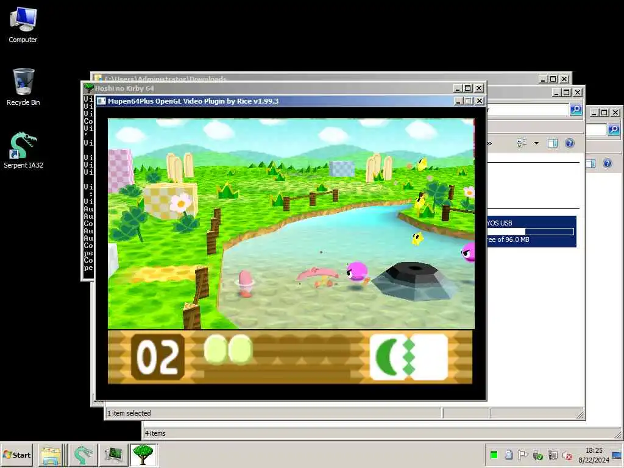Click the search field of rightmost Explorer window
Viewport: 624px width, 468px height.
597,129
